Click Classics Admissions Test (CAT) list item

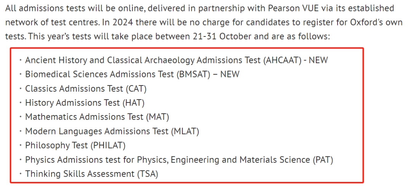86,88
